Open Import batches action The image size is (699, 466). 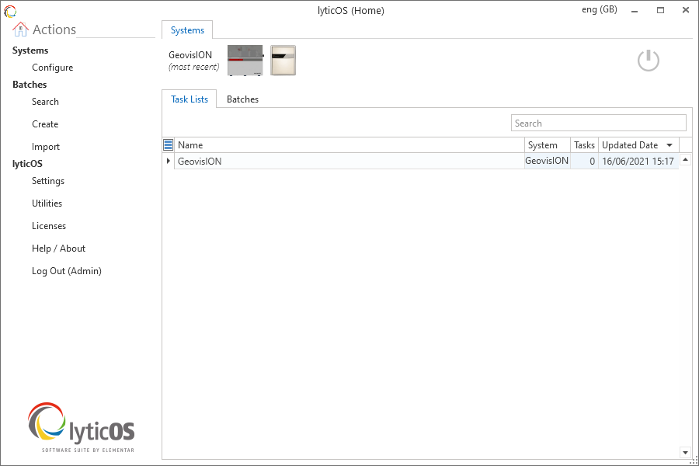46,147
